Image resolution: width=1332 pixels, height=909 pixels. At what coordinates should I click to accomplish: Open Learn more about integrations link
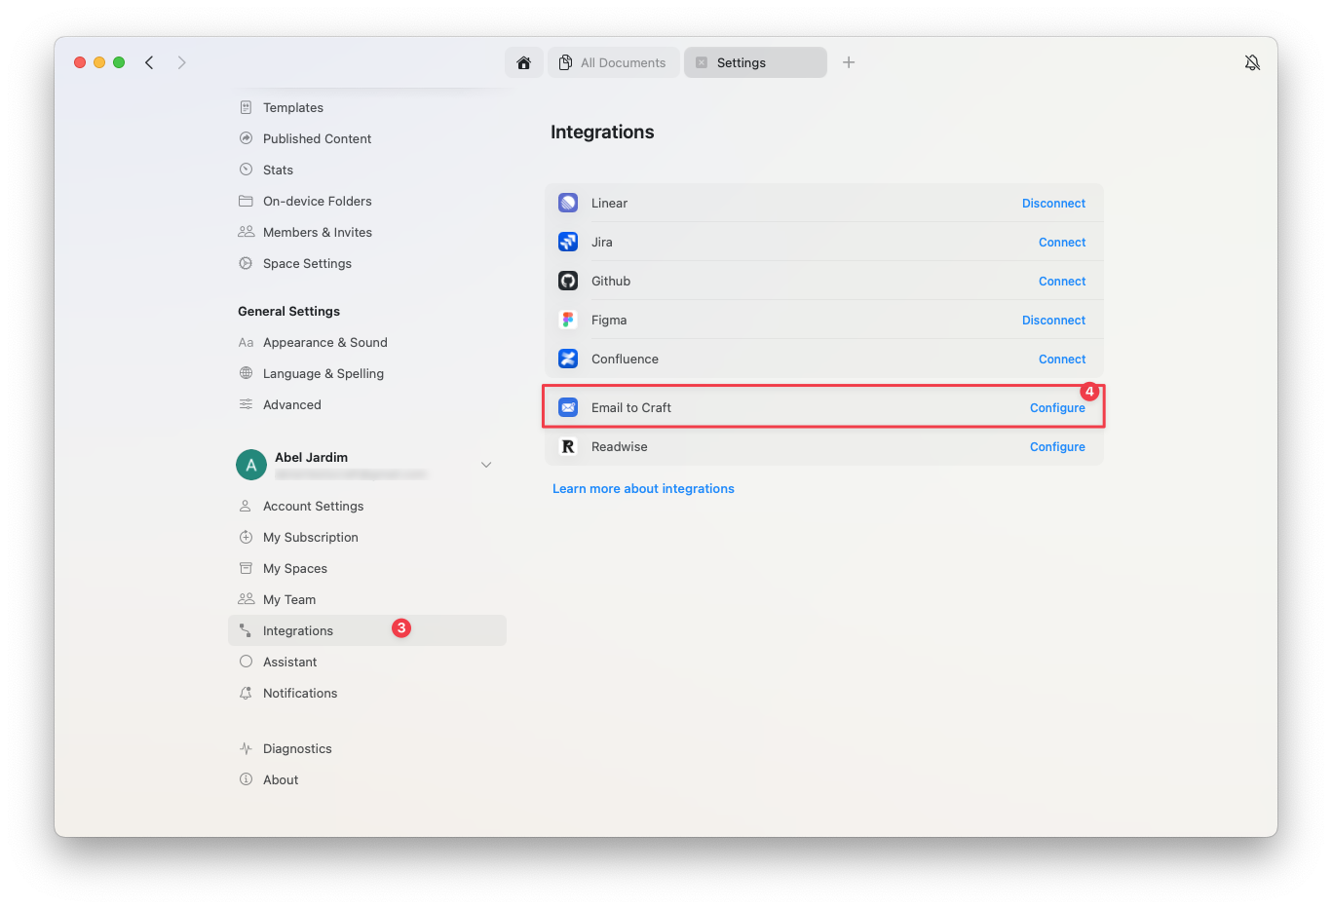pos(643,488)
